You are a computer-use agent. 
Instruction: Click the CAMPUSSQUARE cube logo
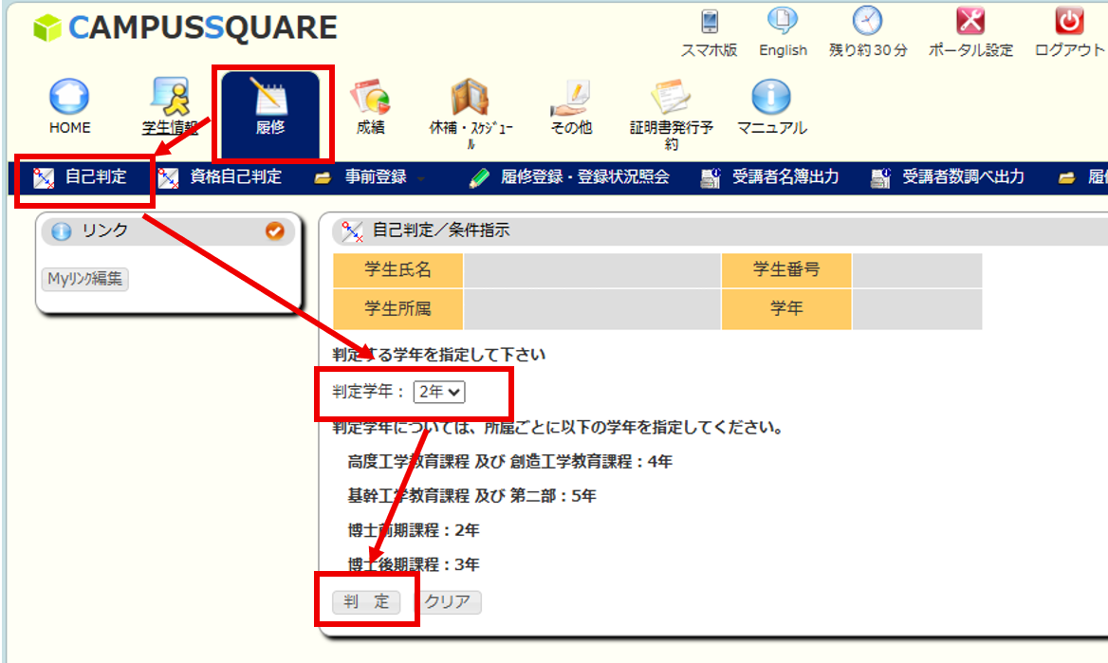pyautogui.click(x=47, y=28)
